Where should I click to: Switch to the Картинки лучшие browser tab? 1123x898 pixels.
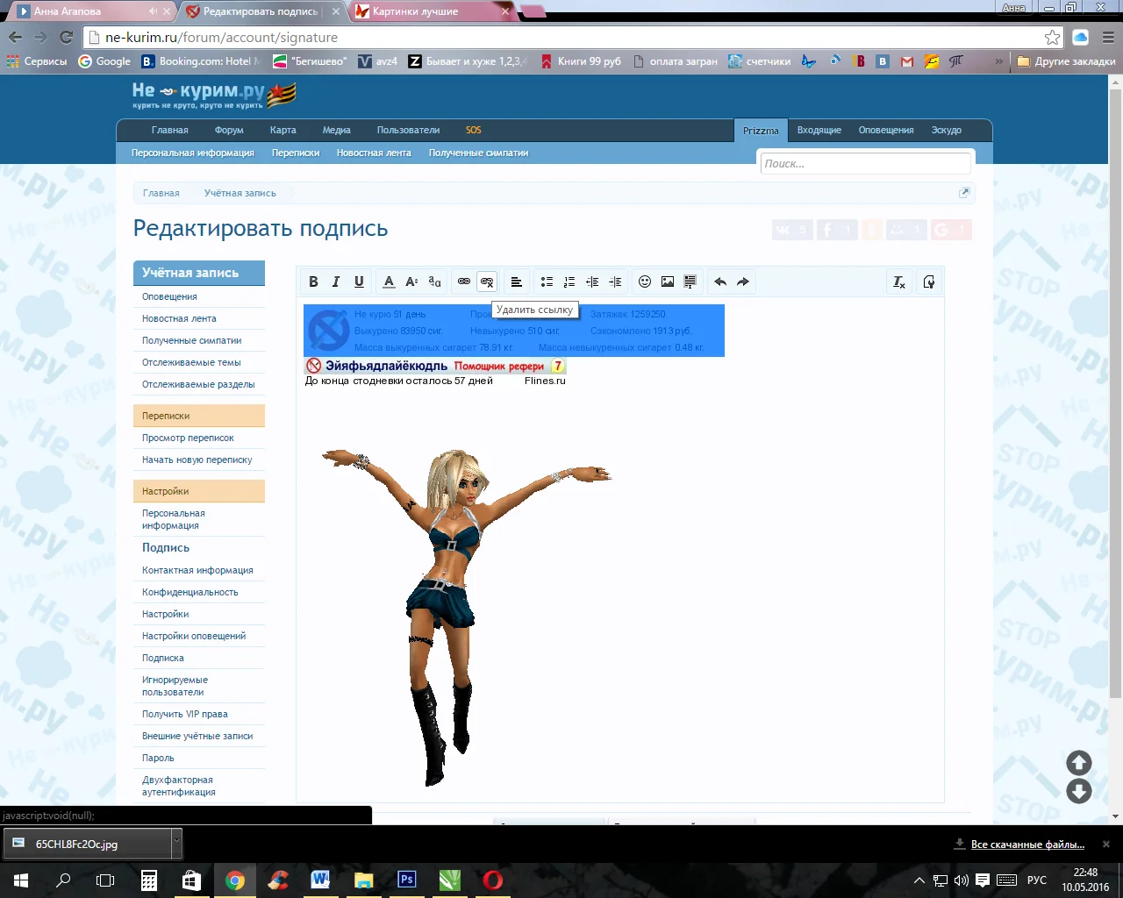click(x=432, y=11)
